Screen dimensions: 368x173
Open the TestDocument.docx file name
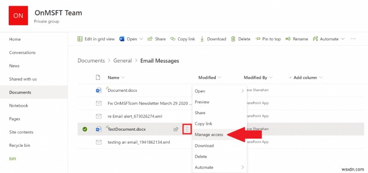point(126,129)
